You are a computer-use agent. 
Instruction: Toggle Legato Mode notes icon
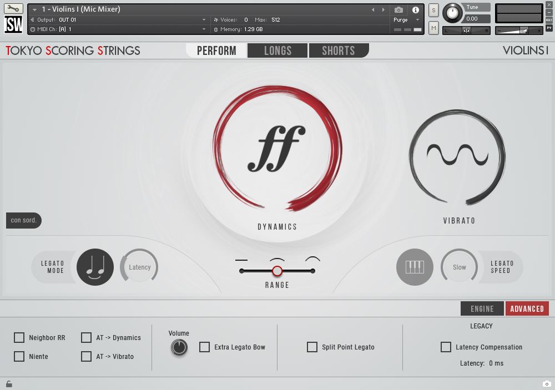95,267
